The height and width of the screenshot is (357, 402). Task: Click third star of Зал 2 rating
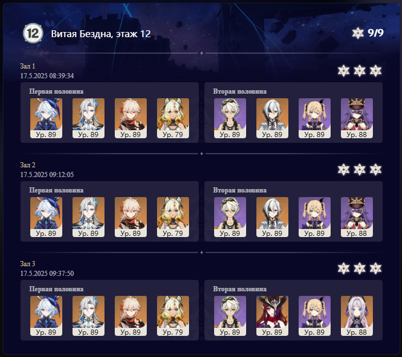click(x=376, y=170)
